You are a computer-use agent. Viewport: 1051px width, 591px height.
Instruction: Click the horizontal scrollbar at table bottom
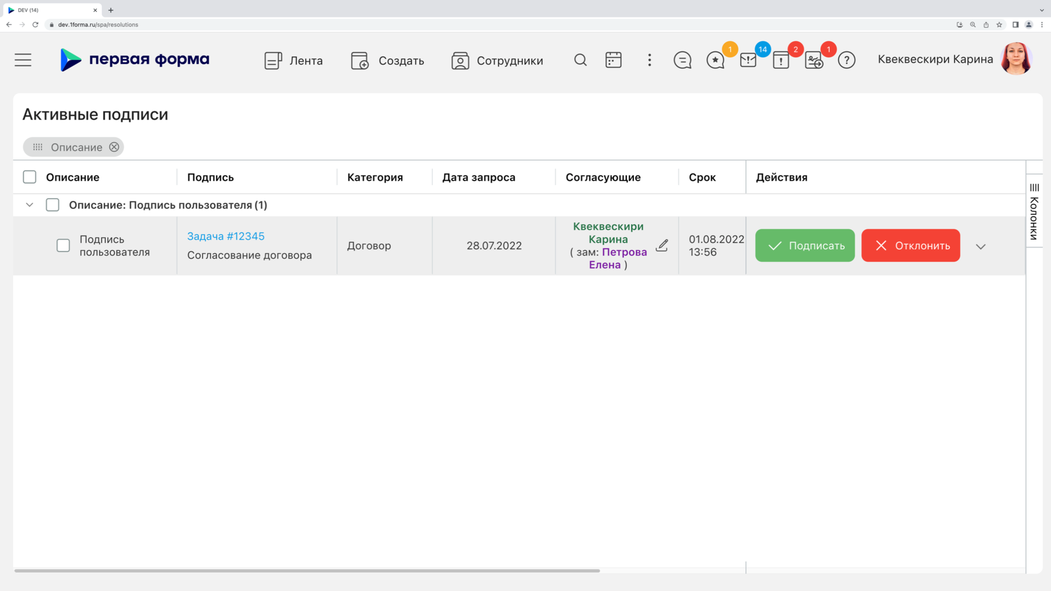tap(307, 570)
